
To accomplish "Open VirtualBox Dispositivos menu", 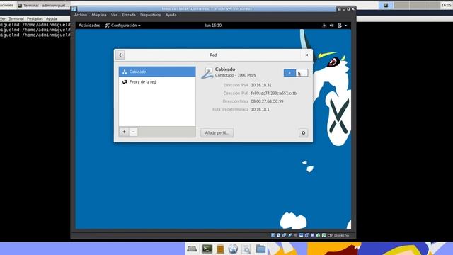I will [x=150, y=15].
